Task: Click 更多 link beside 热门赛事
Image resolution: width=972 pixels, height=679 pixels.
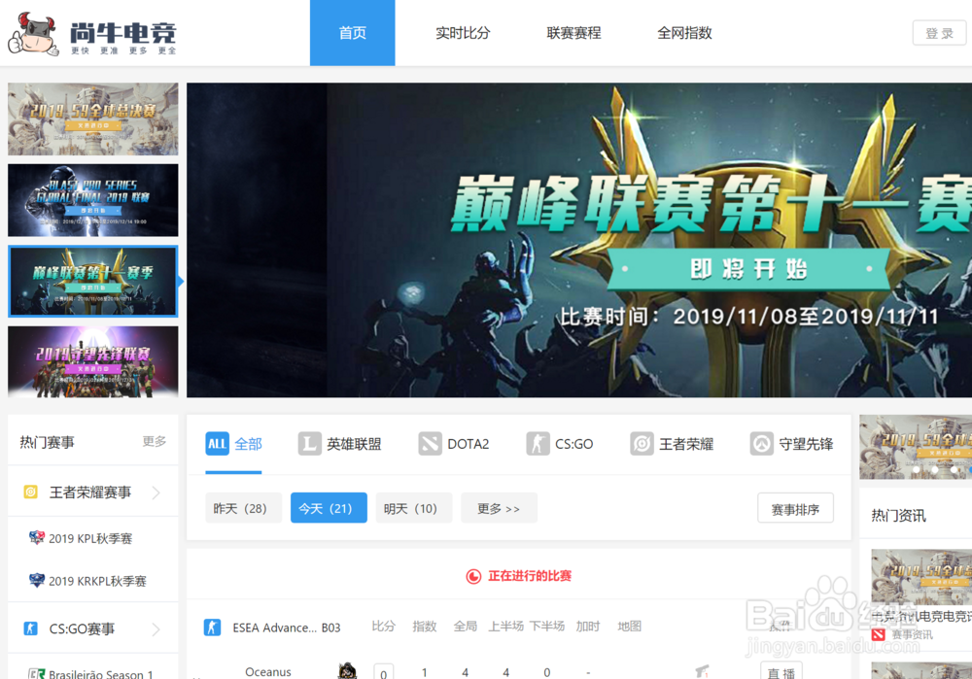Action: point(155,441)
